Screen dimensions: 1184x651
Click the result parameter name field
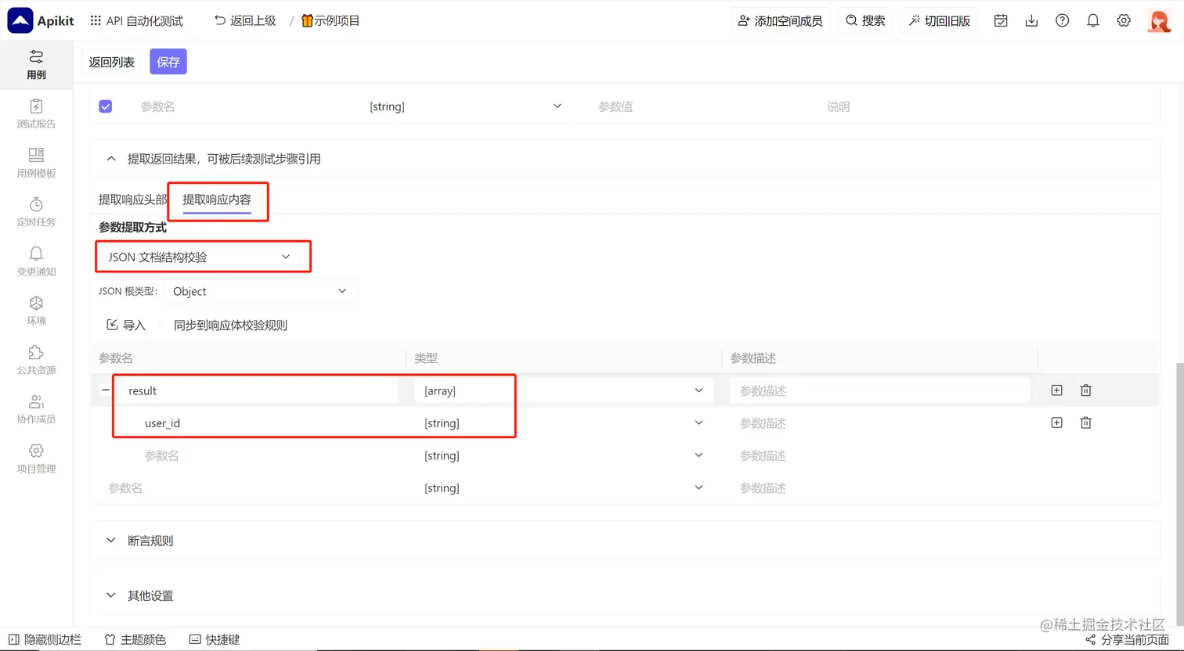258,390
